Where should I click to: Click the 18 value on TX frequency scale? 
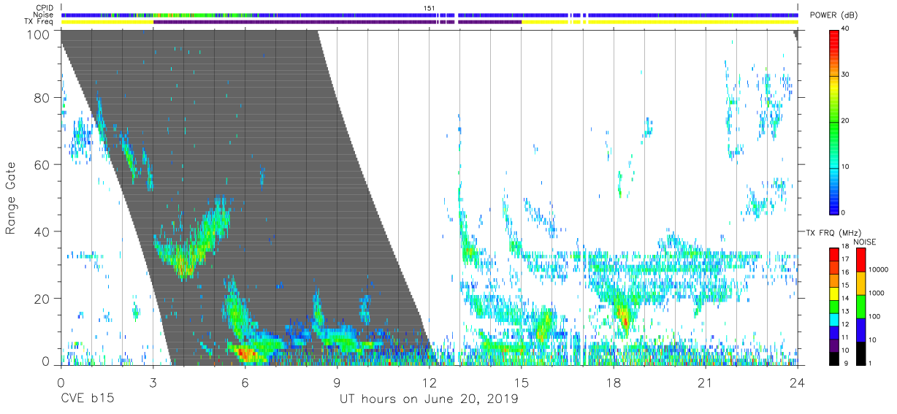(x=845, y=247)
